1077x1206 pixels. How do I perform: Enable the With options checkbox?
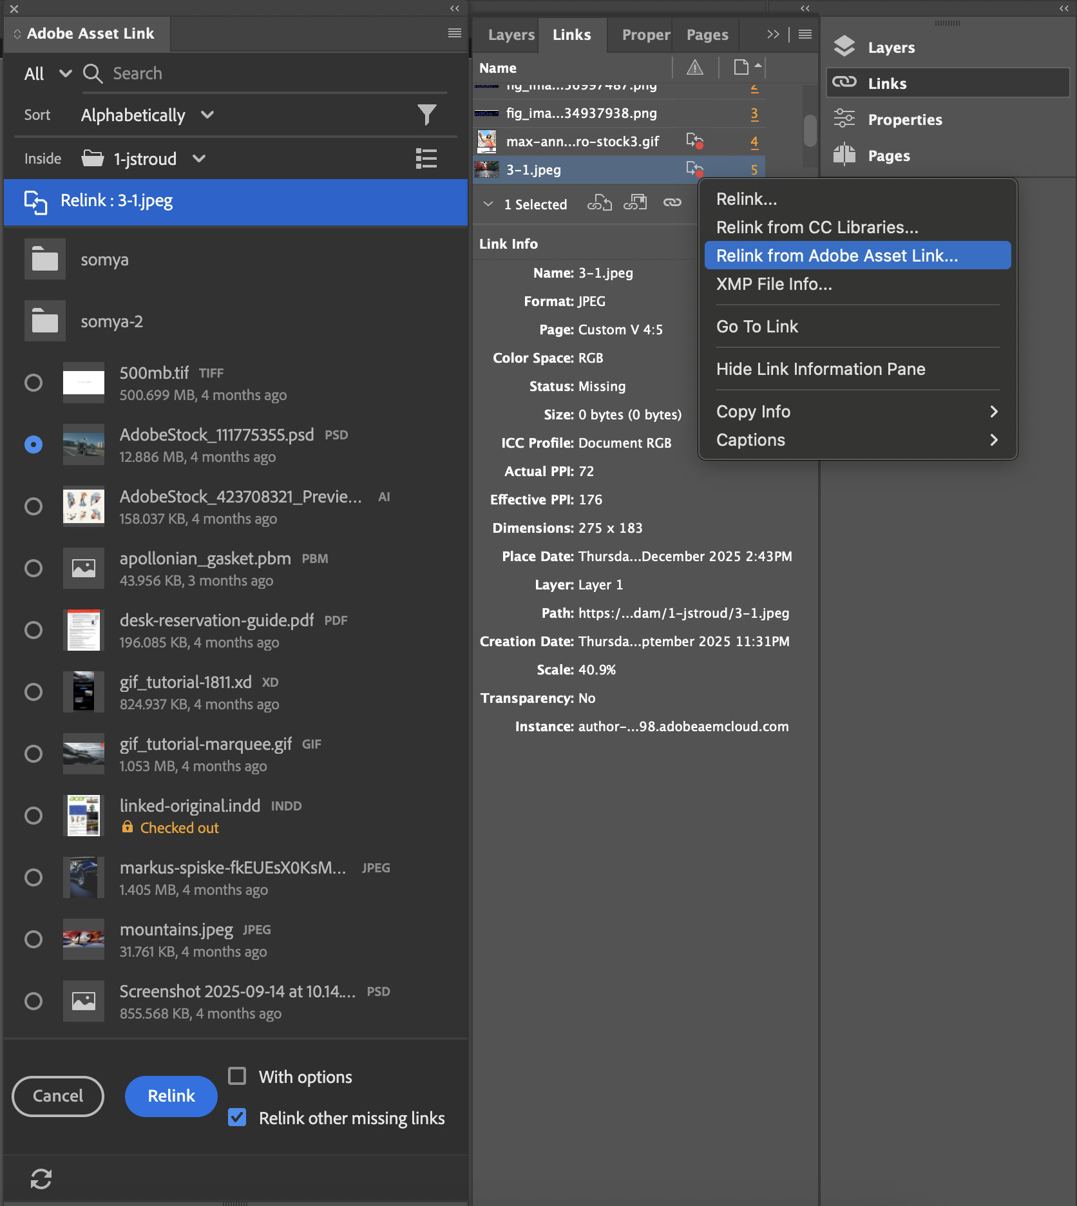tap(237, 1076)
